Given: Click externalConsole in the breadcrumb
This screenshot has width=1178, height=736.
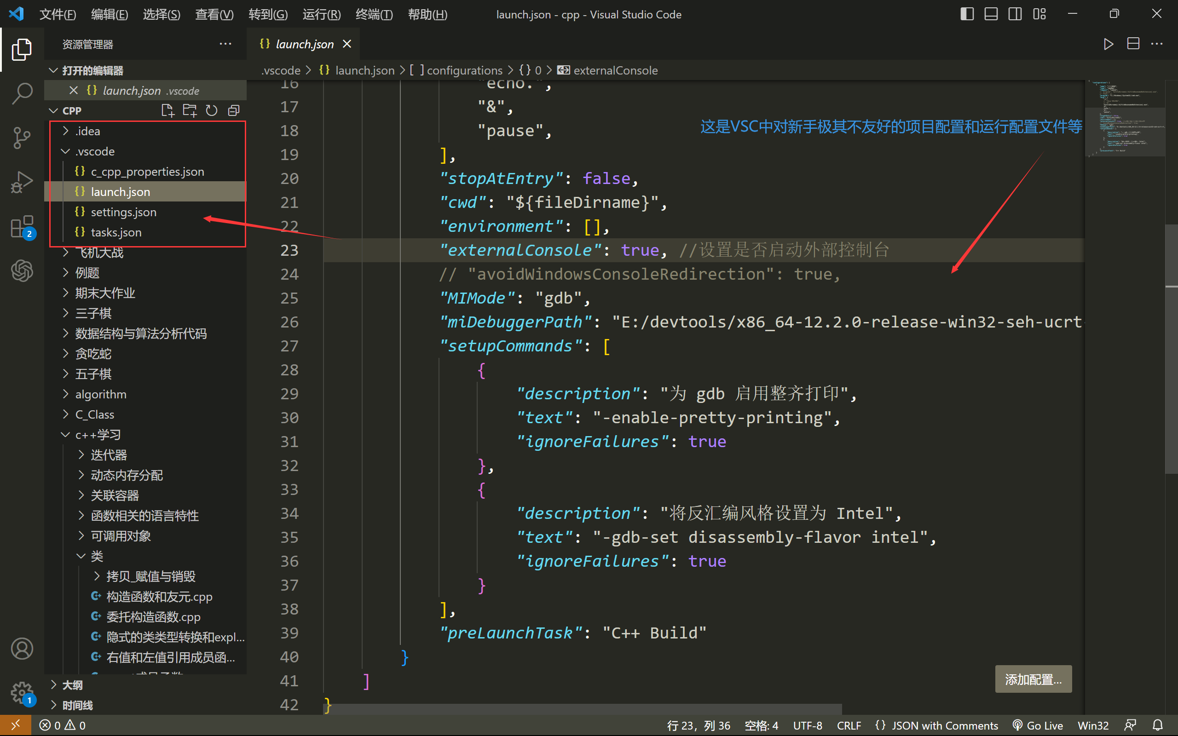Looking at the screenshot, I should [x=615, y=70].
